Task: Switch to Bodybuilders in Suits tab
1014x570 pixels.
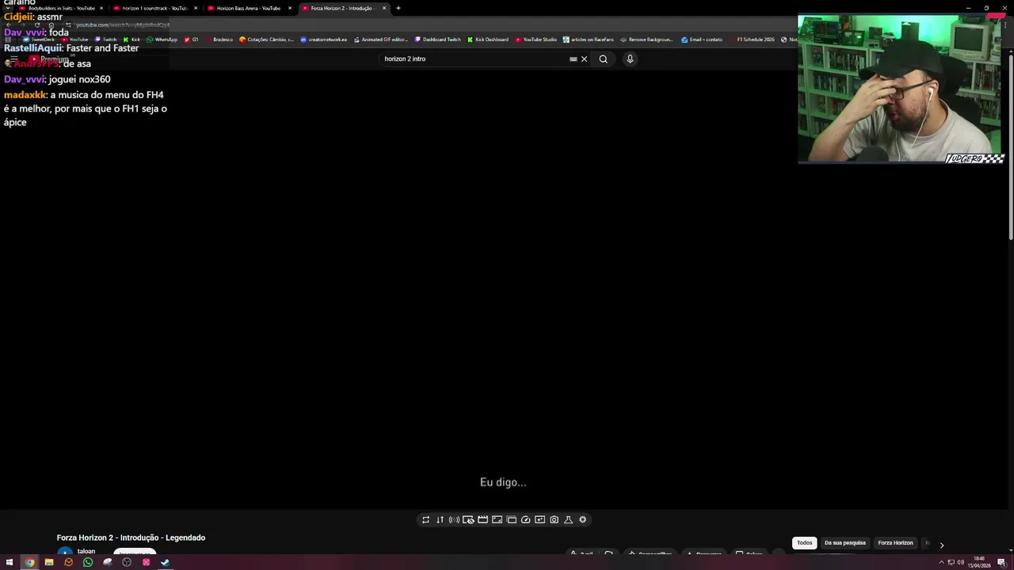Action: coord(59,8)
